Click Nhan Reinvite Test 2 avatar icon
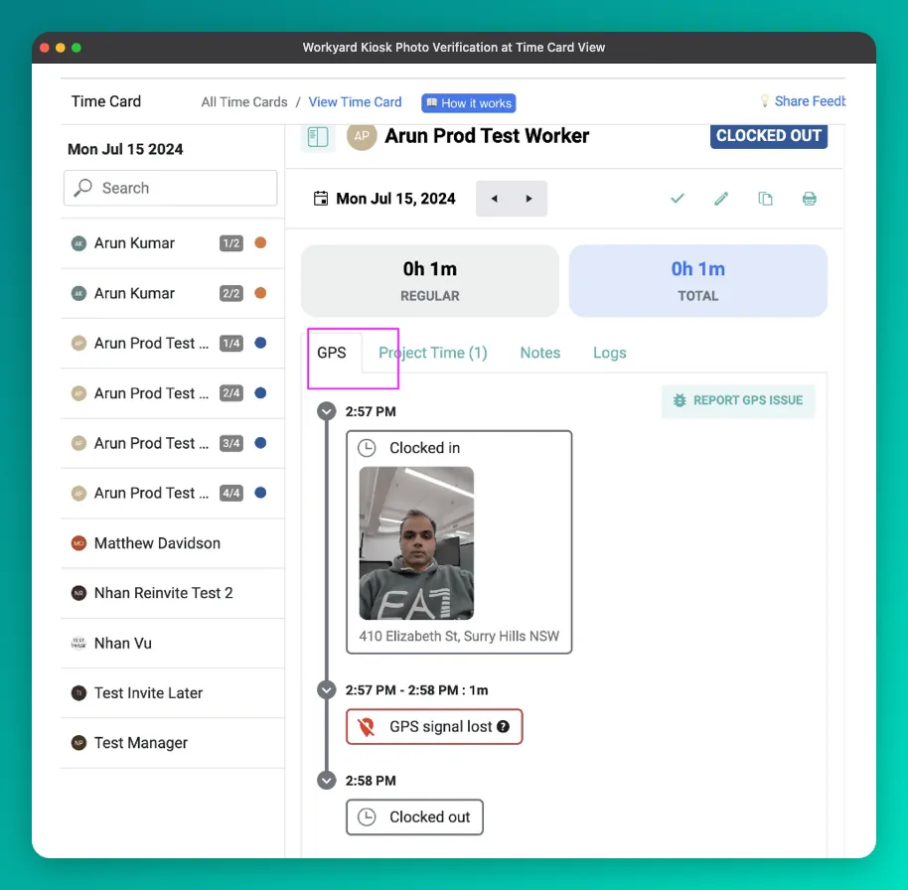Viewport: 908px width, 890px height. click(78, 593)
